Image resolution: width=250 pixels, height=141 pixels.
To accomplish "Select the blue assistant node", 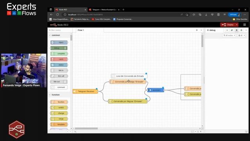I will point(155,90).
